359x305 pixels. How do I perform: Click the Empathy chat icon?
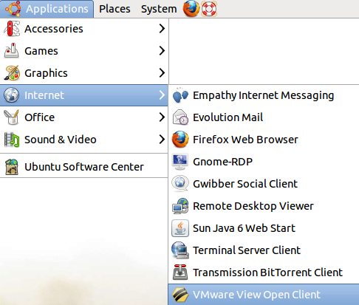180,95
